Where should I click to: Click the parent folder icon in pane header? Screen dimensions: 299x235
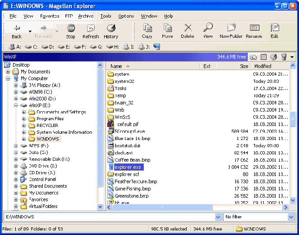[x=253, y=57]
